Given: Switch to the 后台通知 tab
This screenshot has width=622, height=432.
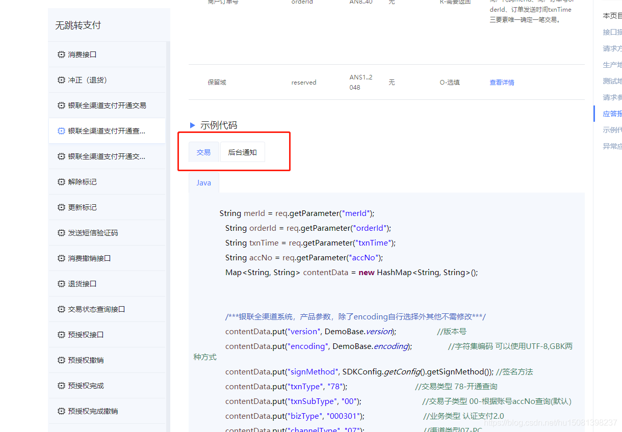Looking at the screenshot, I should tap(242, 152).
